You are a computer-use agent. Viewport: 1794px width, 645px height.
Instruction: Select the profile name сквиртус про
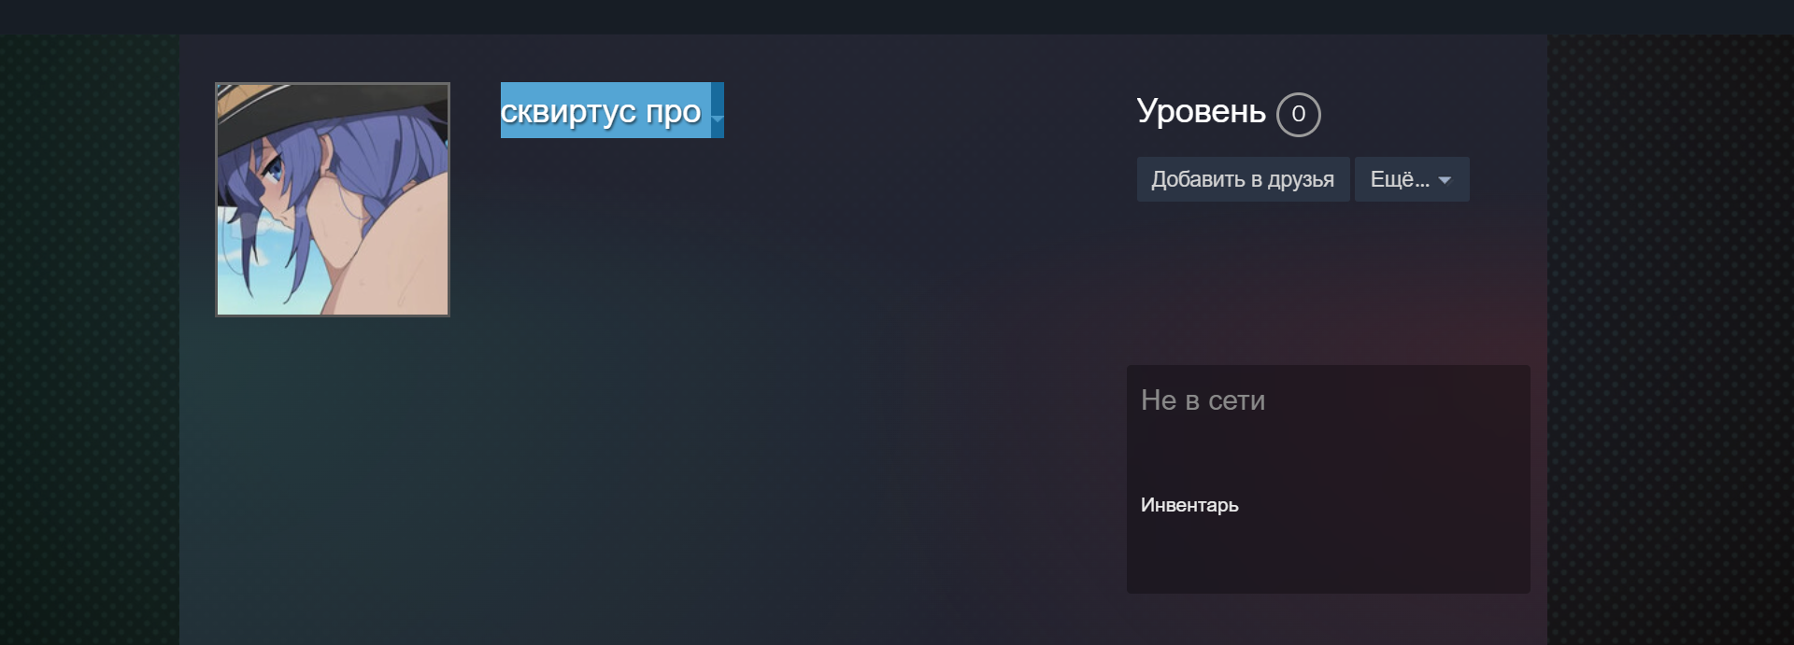(601, 111)
